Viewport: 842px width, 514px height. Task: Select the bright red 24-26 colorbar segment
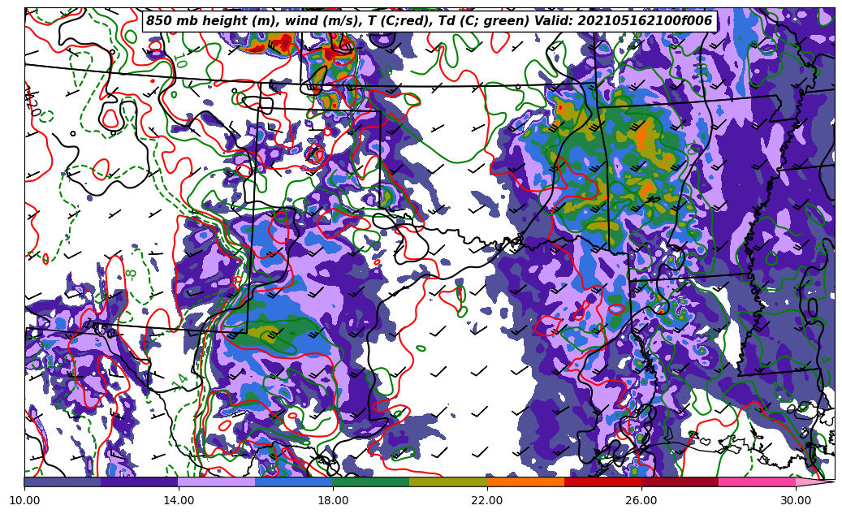[x=602, y=482]
